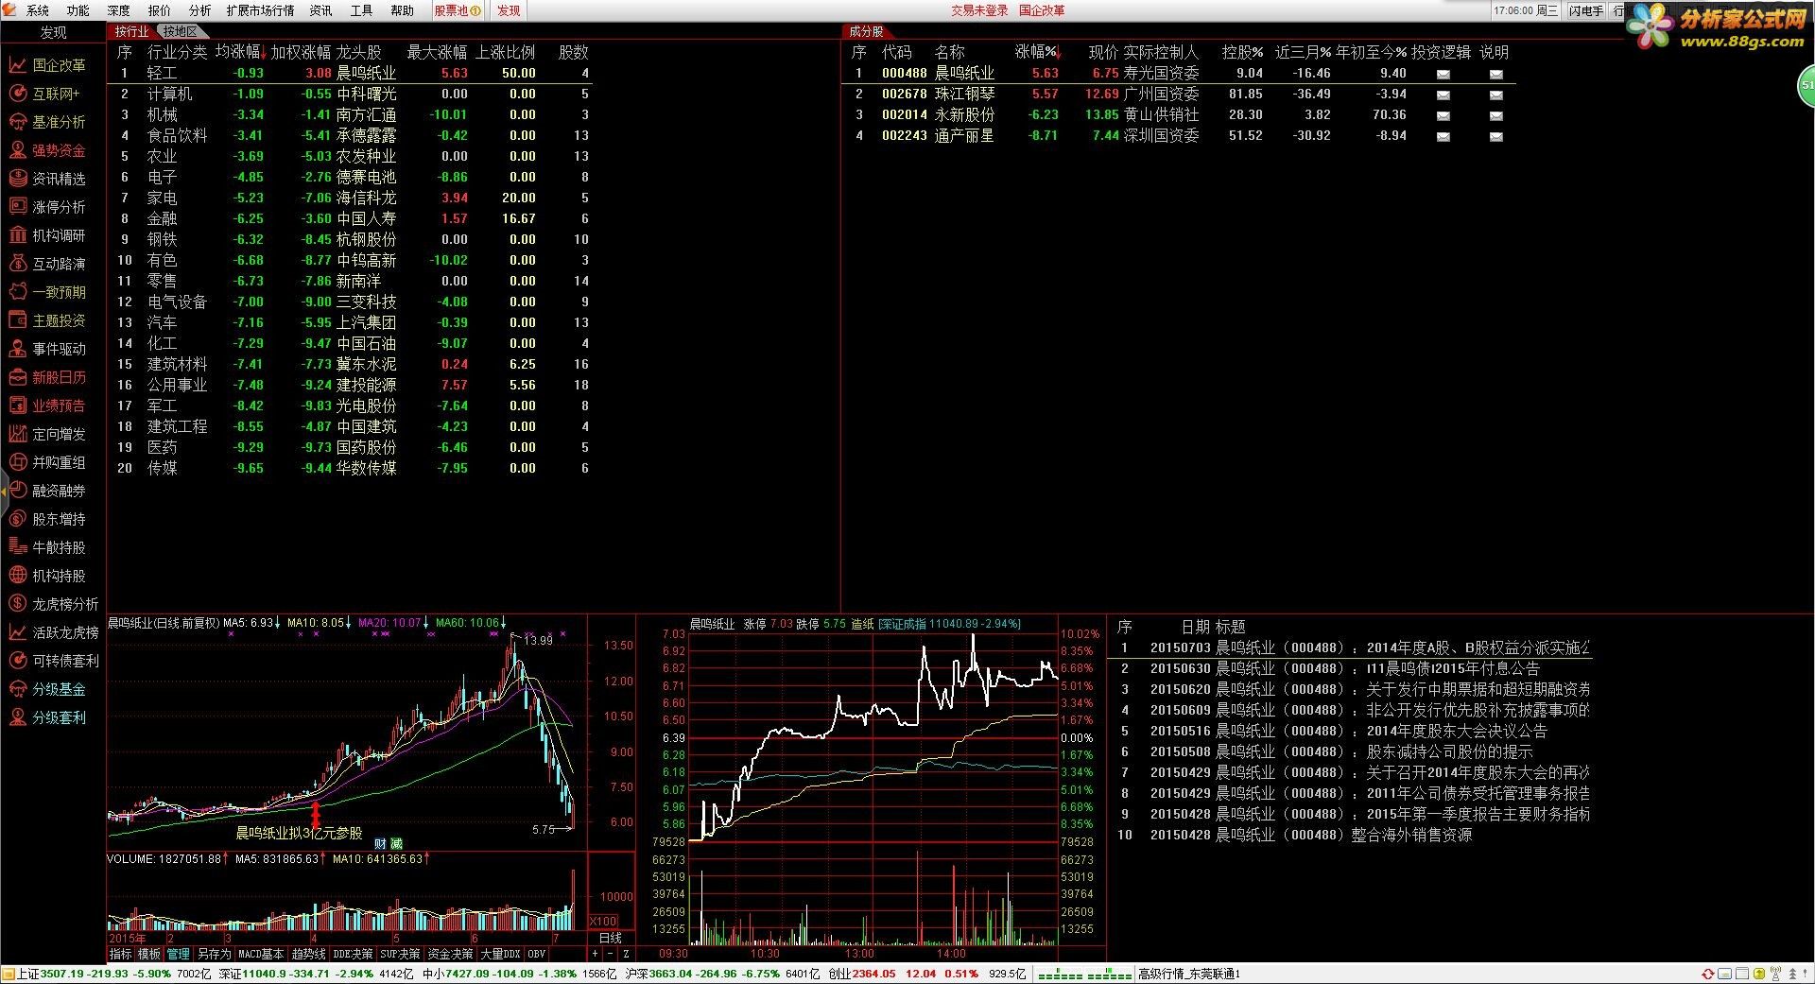The width and height of the screenshot is (1815, 984).
Task: Click the red refresh icon in status bar
Action: pos(1708,974)
